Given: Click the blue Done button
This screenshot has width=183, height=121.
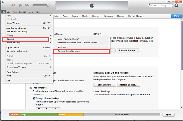Looking at the screenshot, I should (177, 16).
